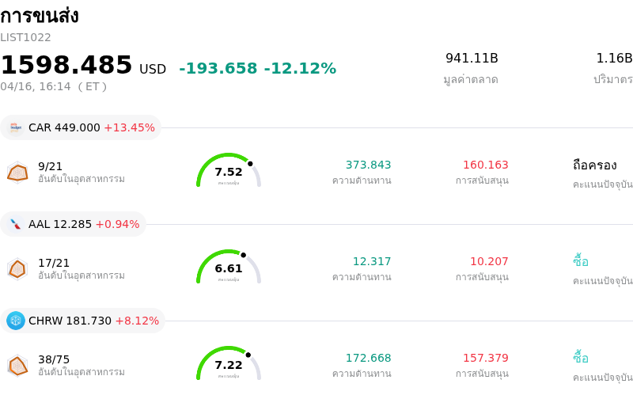Click the ซื้อ rating for CHRW
Image resolution: width=633 pixels, height=395 pixels.
point(581,358)
